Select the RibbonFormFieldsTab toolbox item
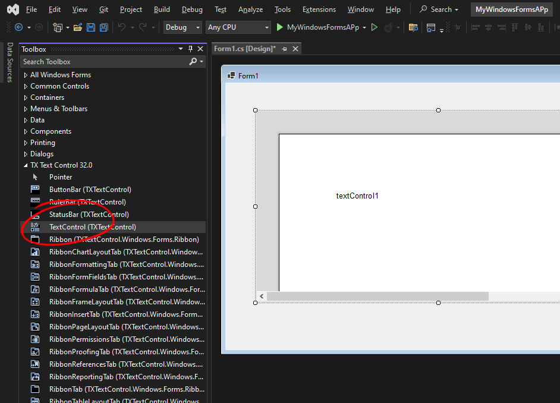 [113, 277]
